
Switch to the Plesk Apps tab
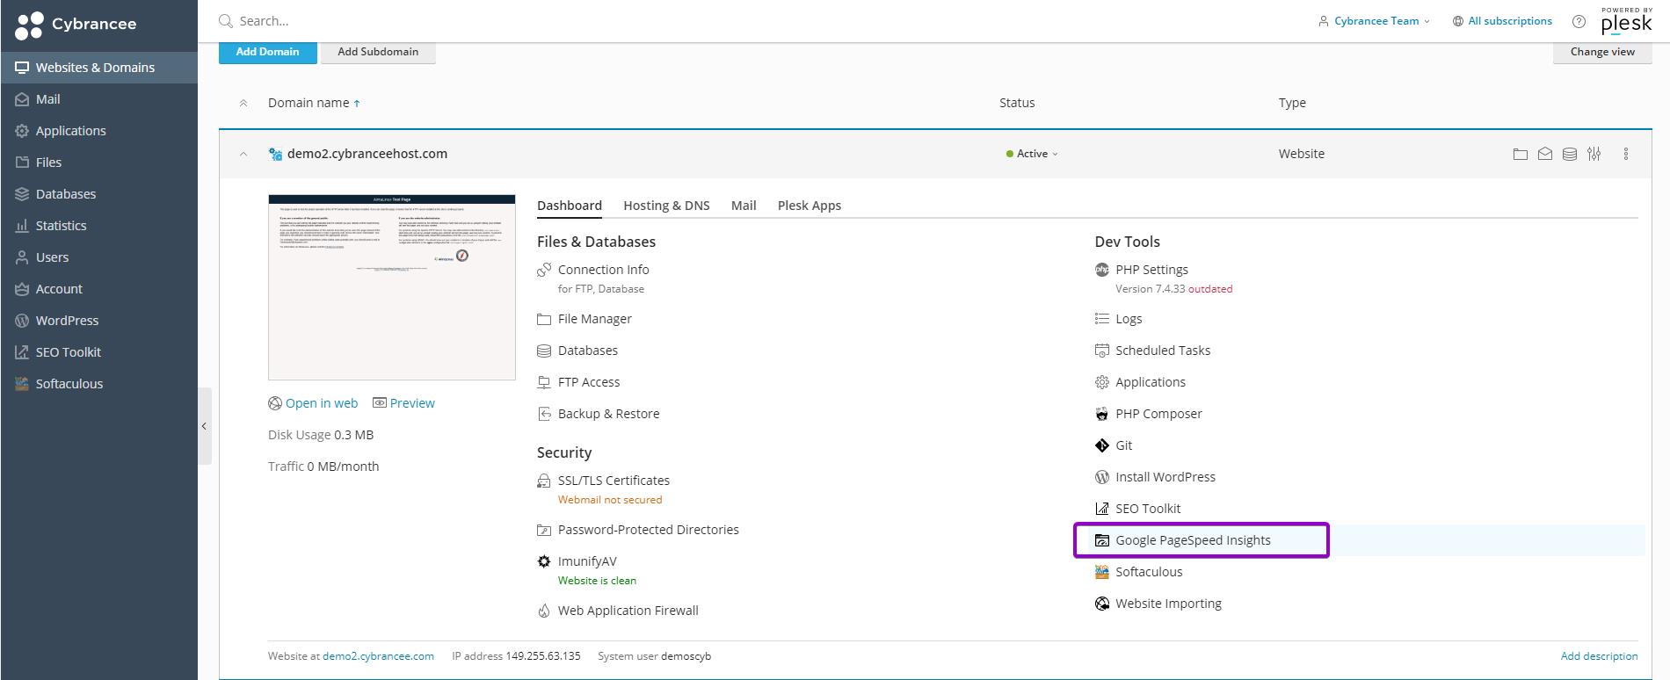810,206
